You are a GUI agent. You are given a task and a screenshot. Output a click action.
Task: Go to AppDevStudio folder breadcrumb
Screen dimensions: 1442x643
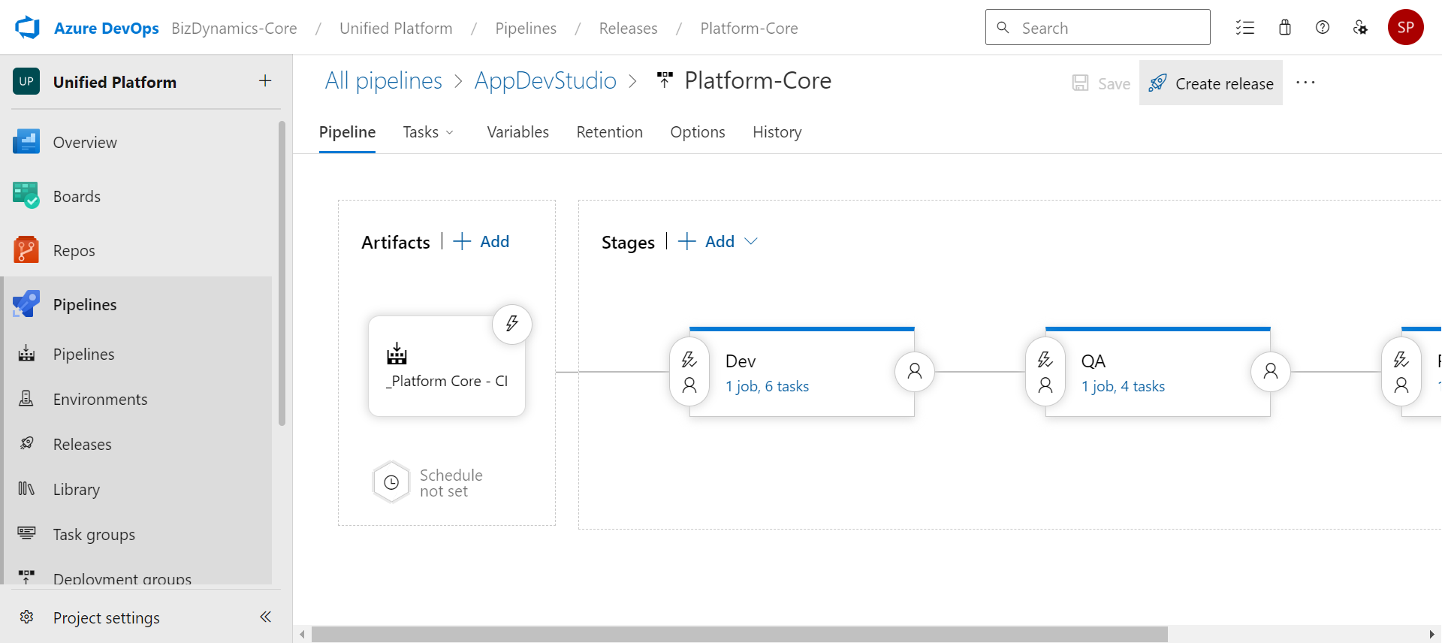(x=545, y=80)
